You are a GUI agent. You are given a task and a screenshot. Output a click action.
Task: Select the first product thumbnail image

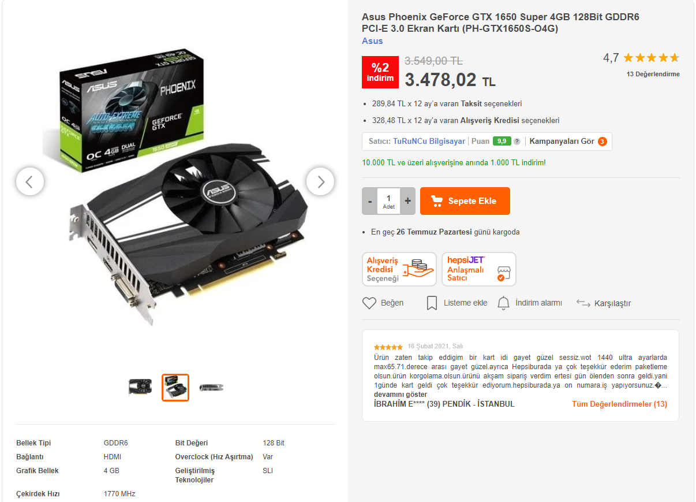140,387
